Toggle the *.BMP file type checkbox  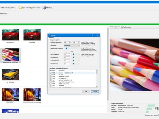coord(51,73)
